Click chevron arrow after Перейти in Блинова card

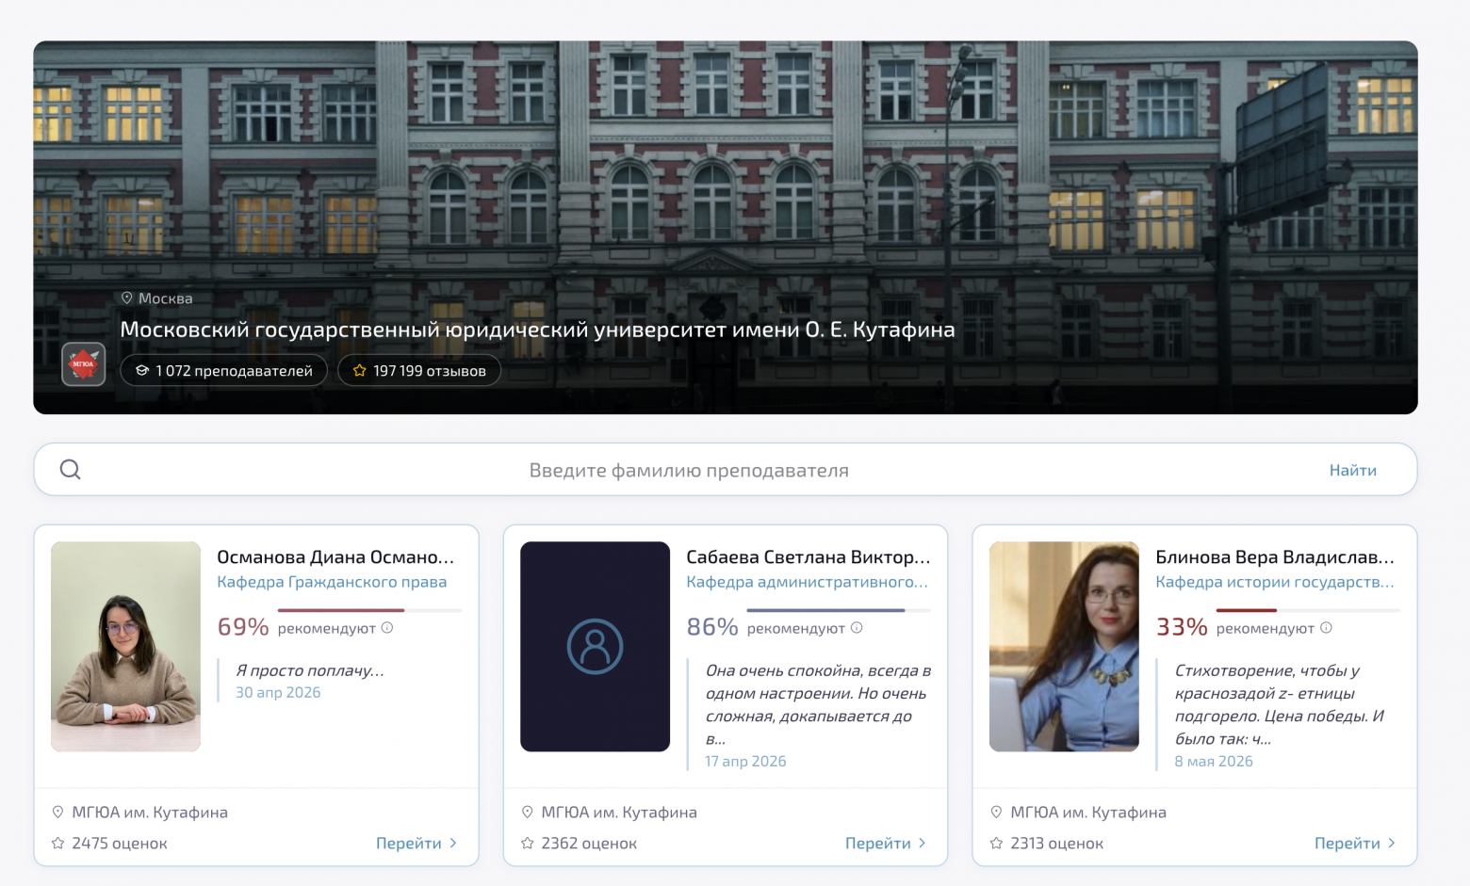[1392, 843]
